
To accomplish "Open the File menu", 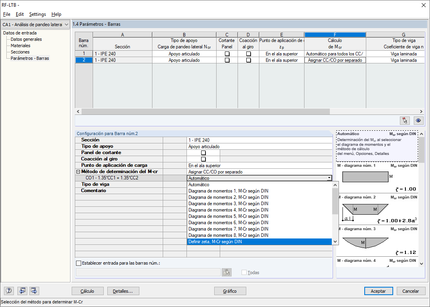I will coord(7,14).
